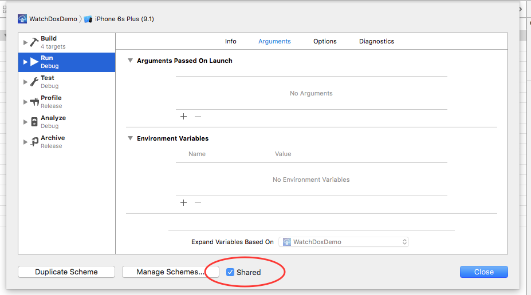
Task: Select the Build row label
Action: coord(49,38)
